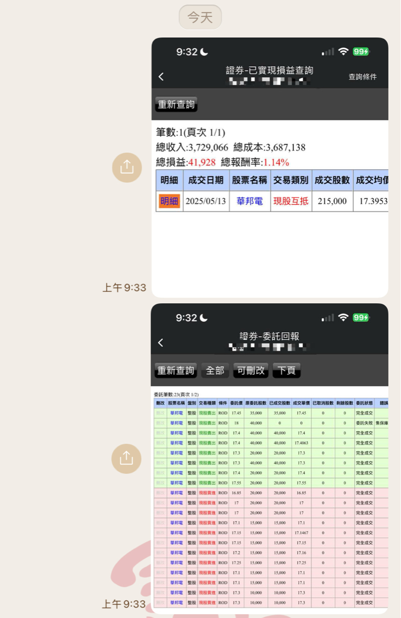Image resolution: width=401 pixels, height=618 pixels.
Task: Tap the Wi-Fi icon in the first screenshot
Action: click(x=344, y=52)
